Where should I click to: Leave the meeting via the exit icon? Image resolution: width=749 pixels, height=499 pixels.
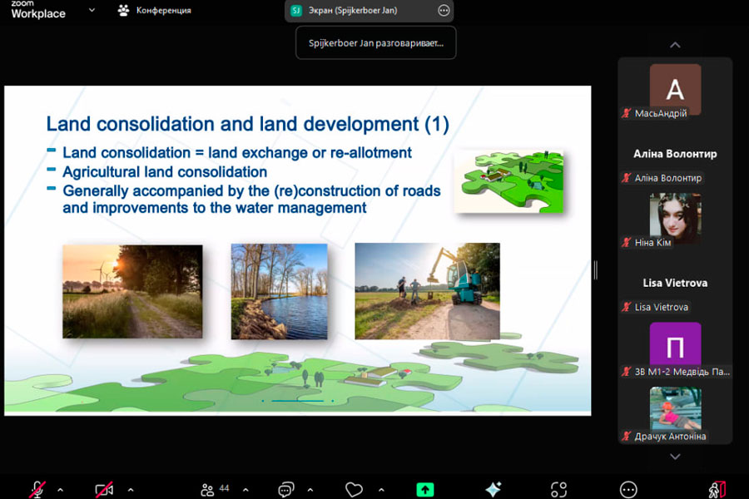click(x=717, y=490)
